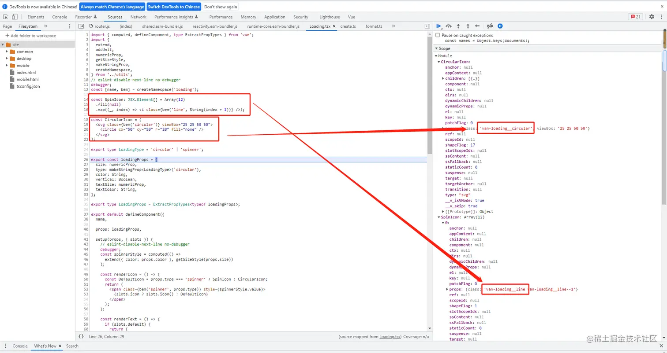Open the Lighthouse panel
The height and width of the screenshot is (353, 667).
click(330, 17)
